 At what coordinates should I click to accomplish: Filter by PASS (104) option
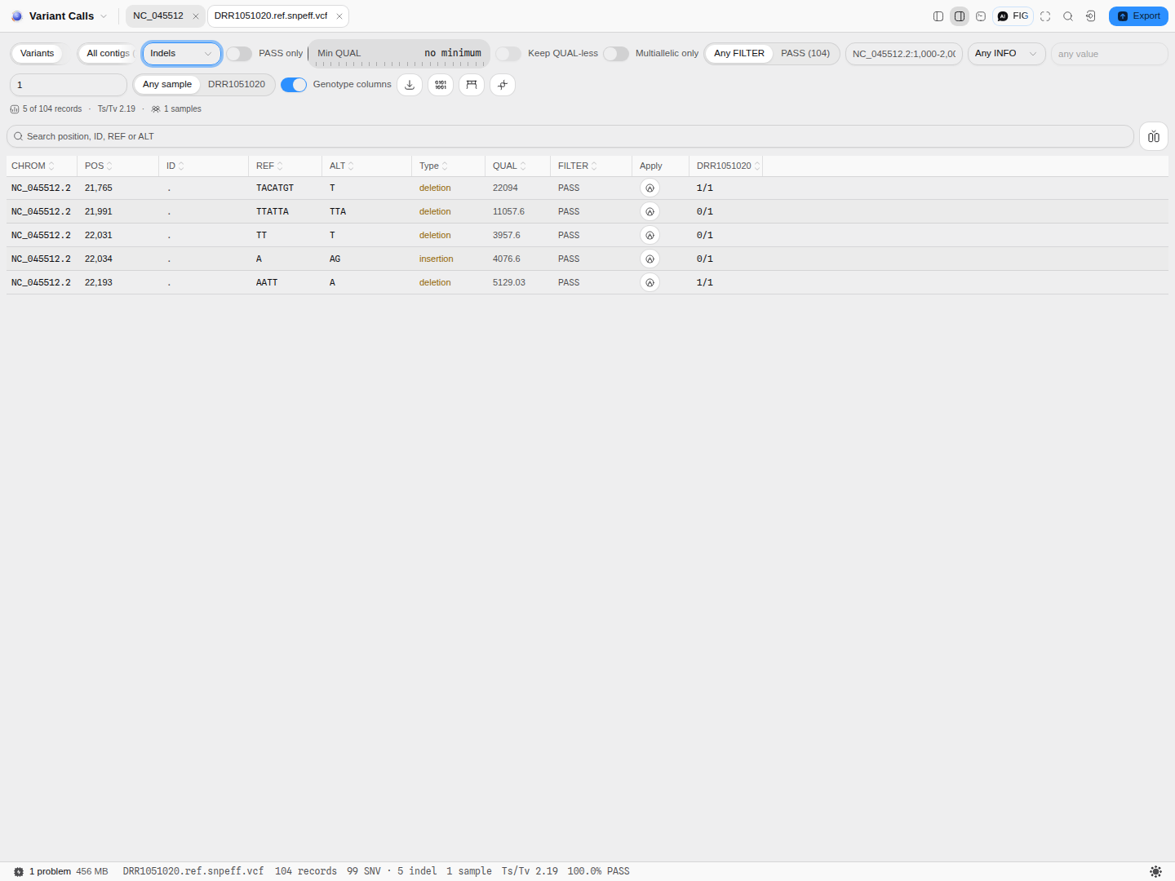coord(805,54)
